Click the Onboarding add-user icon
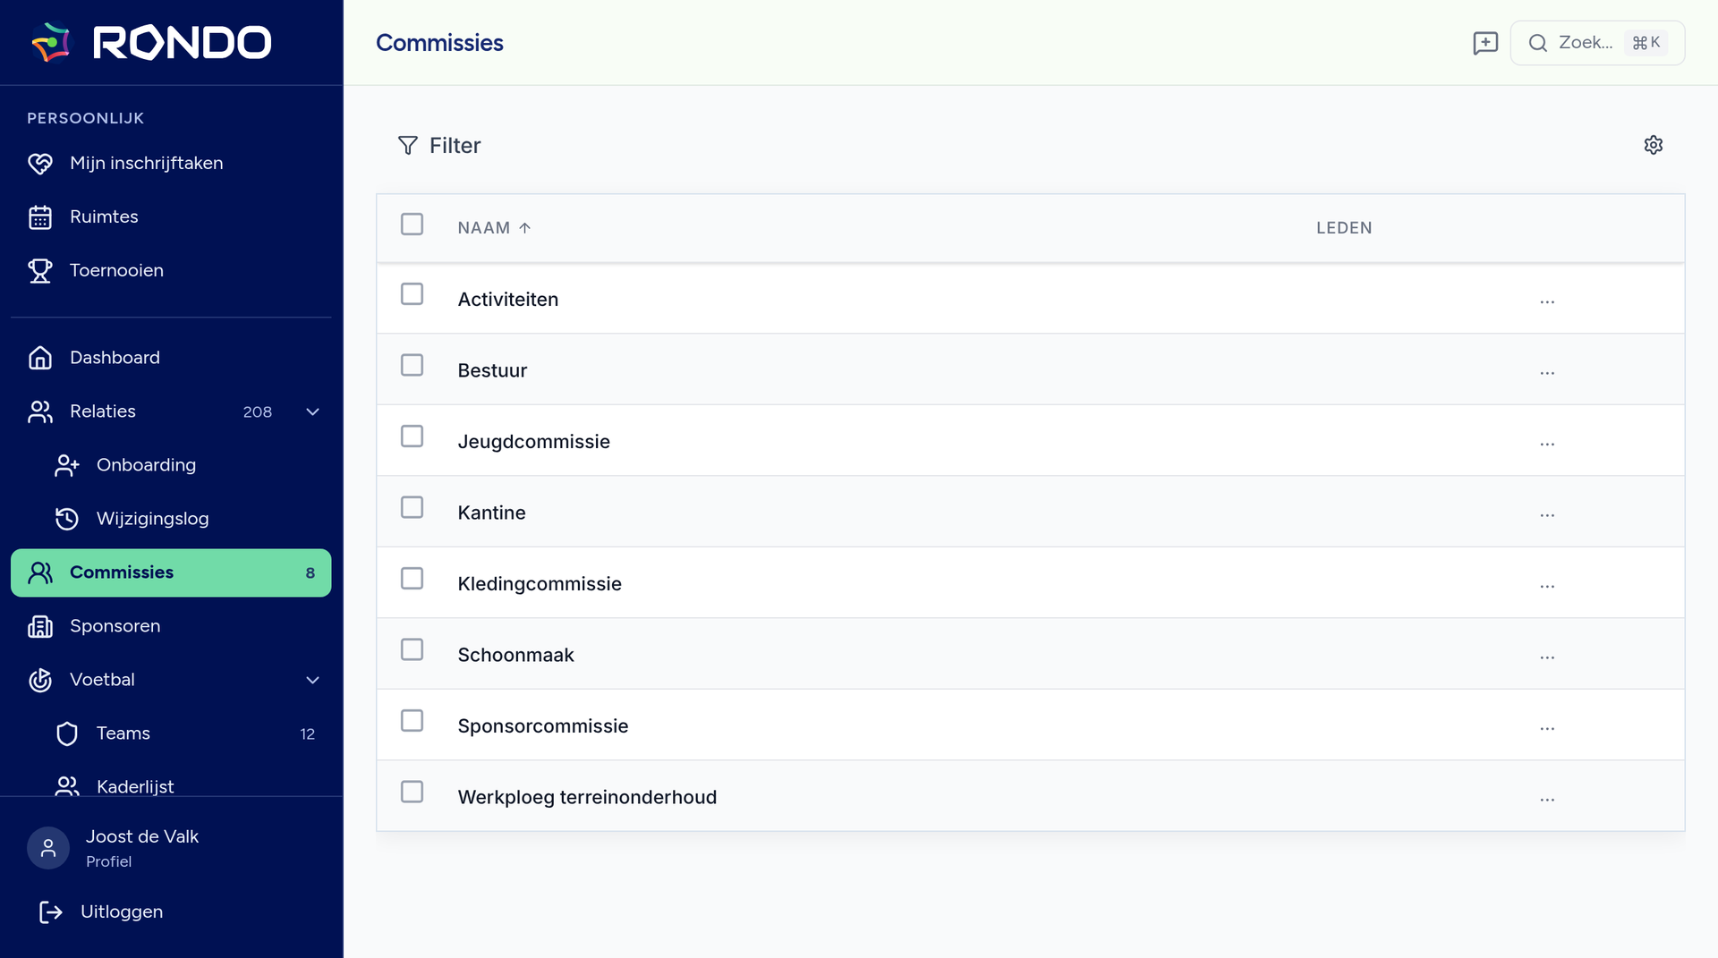Image resolution: width=1718 pixels, height=958 pixels. pos(67,465)
